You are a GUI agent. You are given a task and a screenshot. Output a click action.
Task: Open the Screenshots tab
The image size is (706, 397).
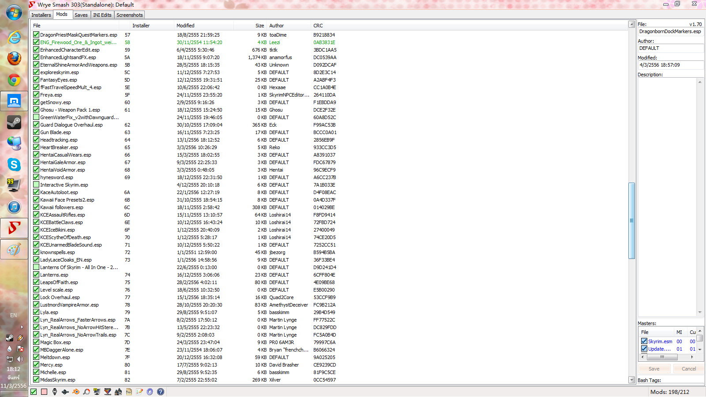click(x=130, y=15)
